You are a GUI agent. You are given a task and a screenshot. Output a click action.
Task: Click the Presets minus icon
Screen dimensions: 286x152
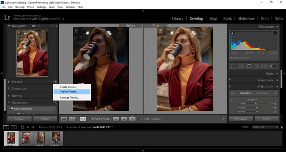tap(51, 82)
